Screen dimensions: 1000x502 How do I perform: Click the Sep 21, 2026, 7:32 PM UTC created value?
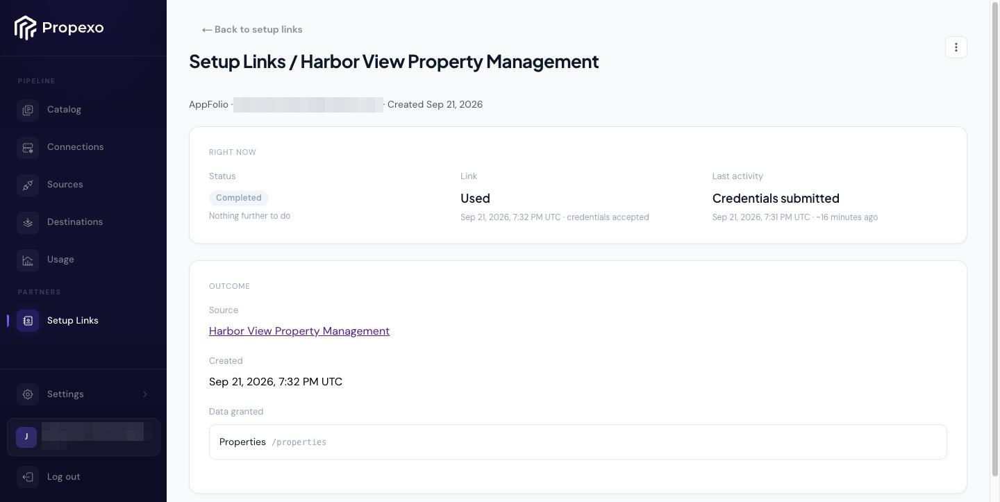(x=276, y=382)
